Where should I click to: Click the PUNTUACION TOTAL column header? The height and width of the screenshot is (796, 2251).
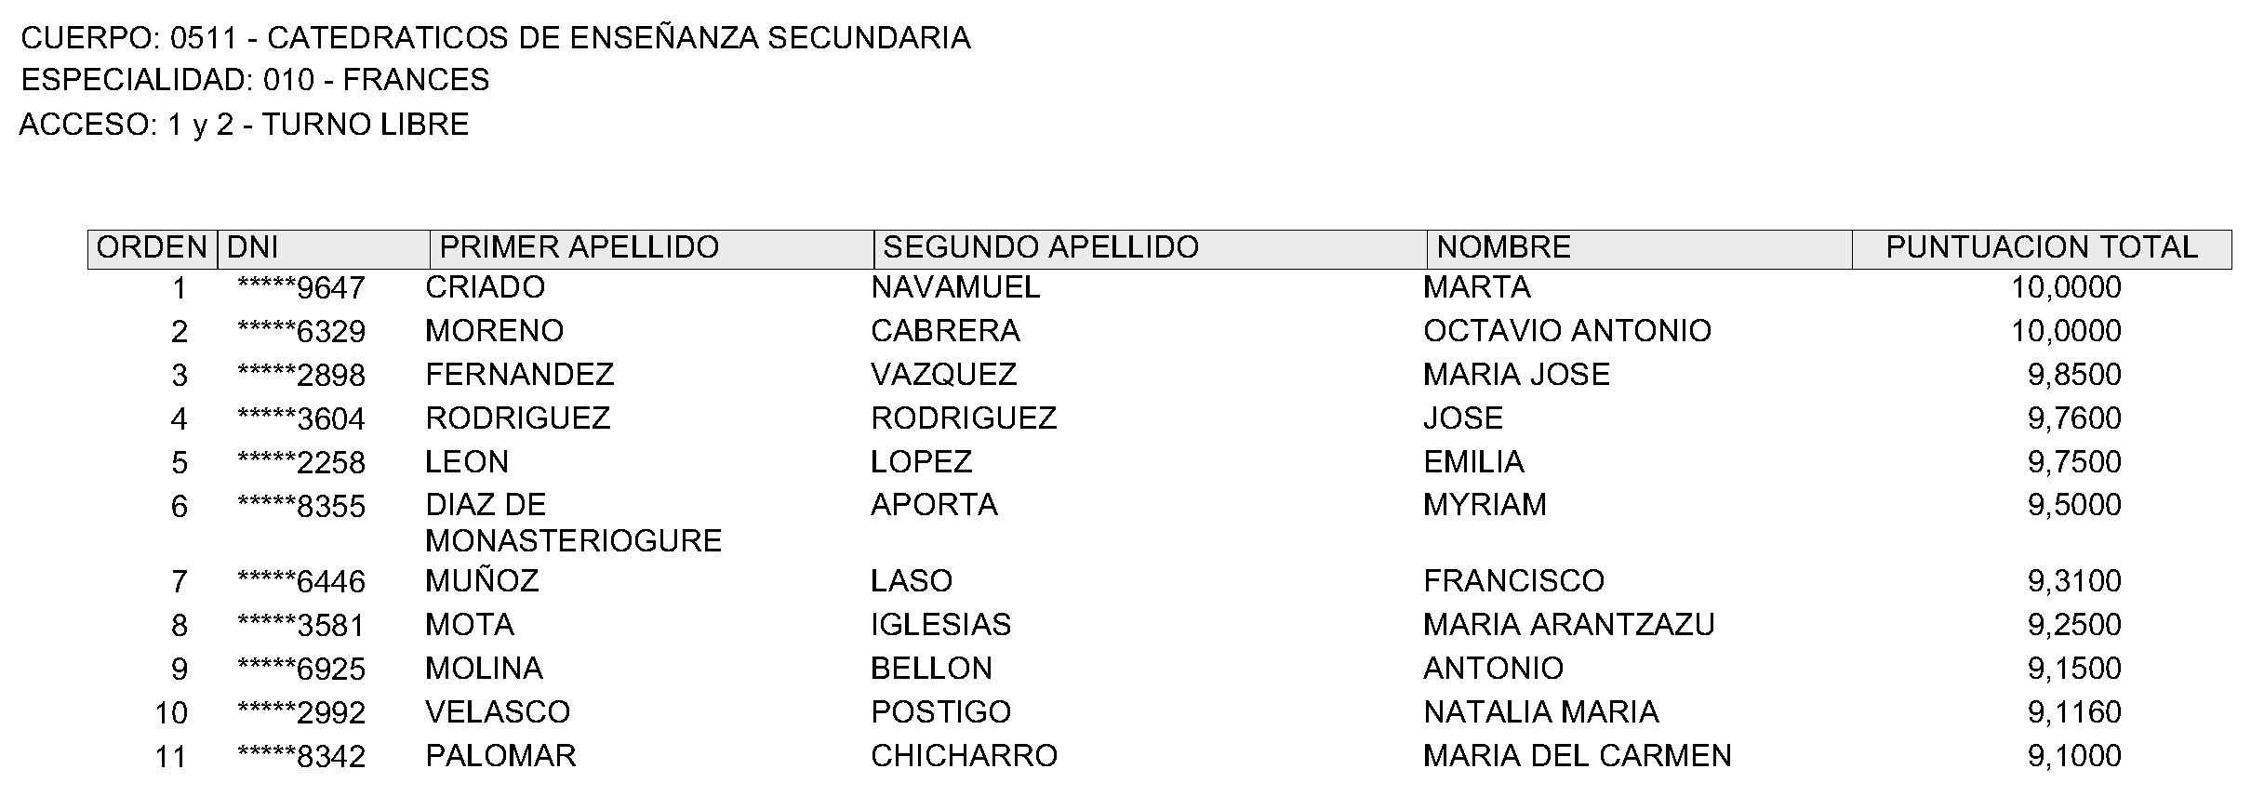click(x=2041, y=248)
